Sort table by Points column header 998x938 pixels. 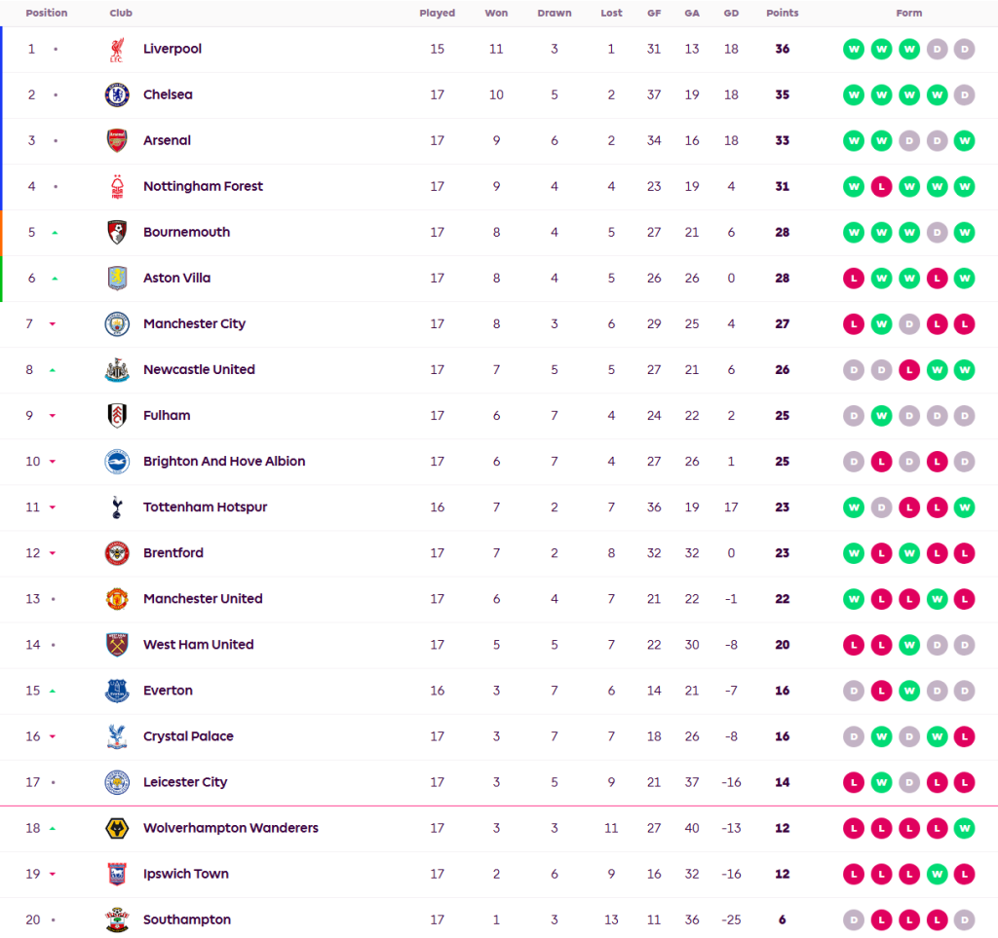tap(782, 14)
